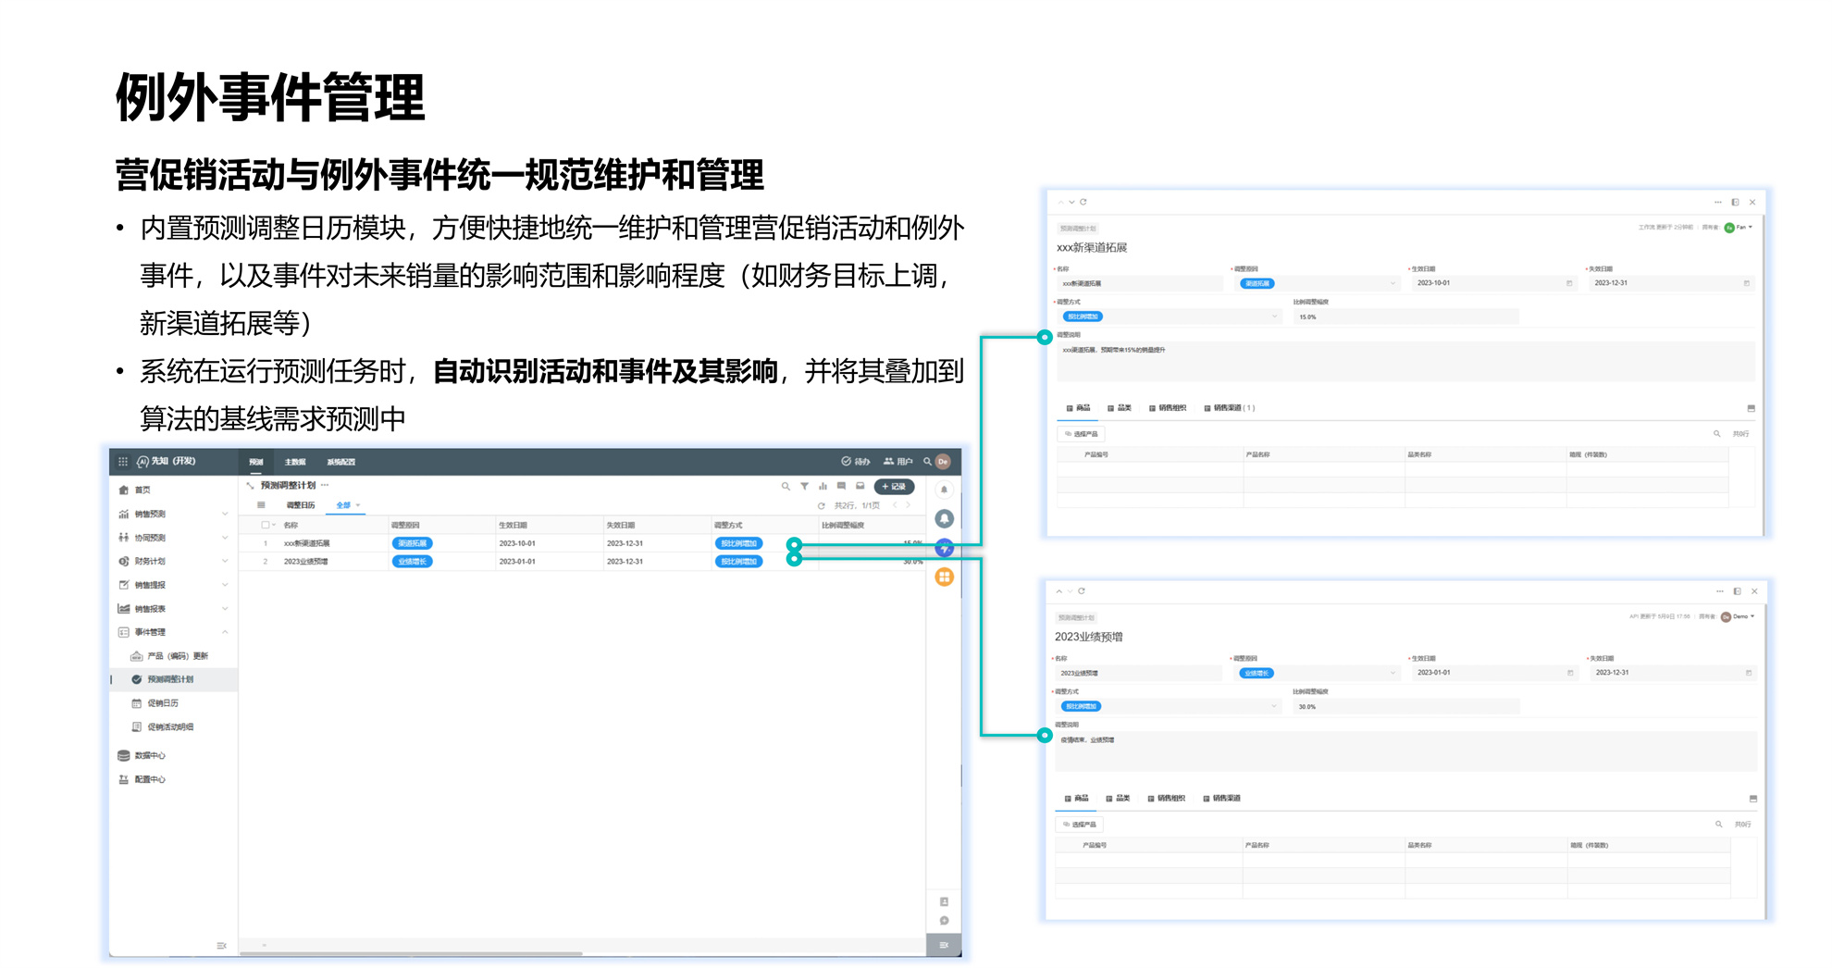Screen dimensions: 1832x968
Task: Click the small notification bell in right rail
Action: tap(944, 490)
